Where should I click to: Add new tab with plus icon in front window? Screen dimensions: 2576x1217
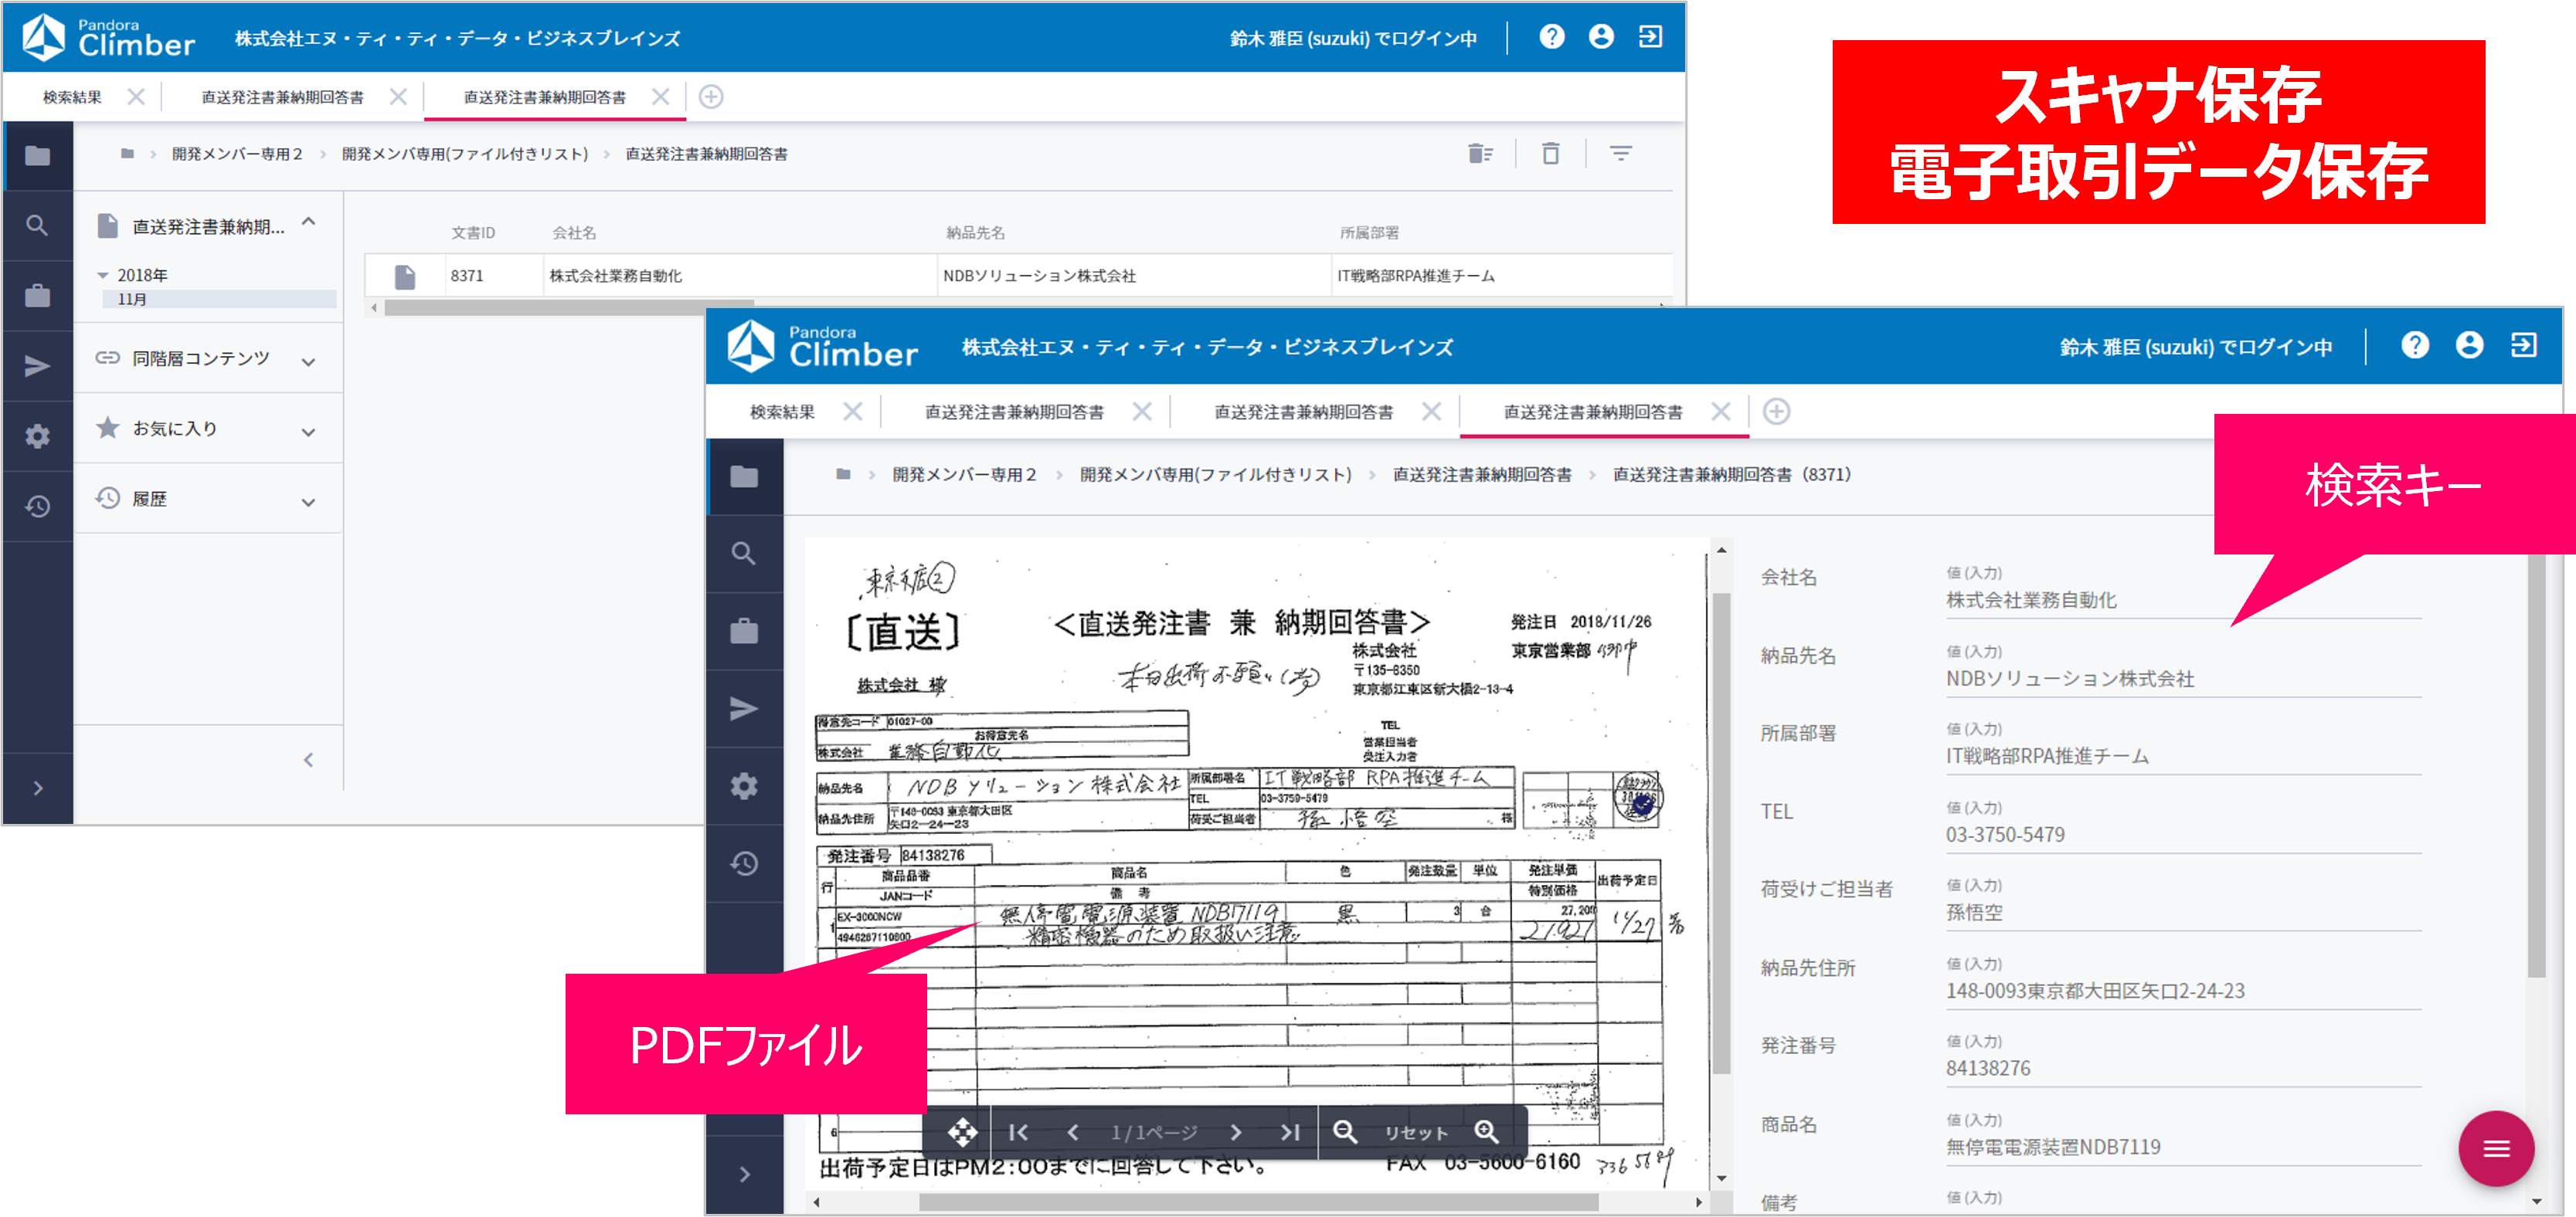[x=1776, y=412]
